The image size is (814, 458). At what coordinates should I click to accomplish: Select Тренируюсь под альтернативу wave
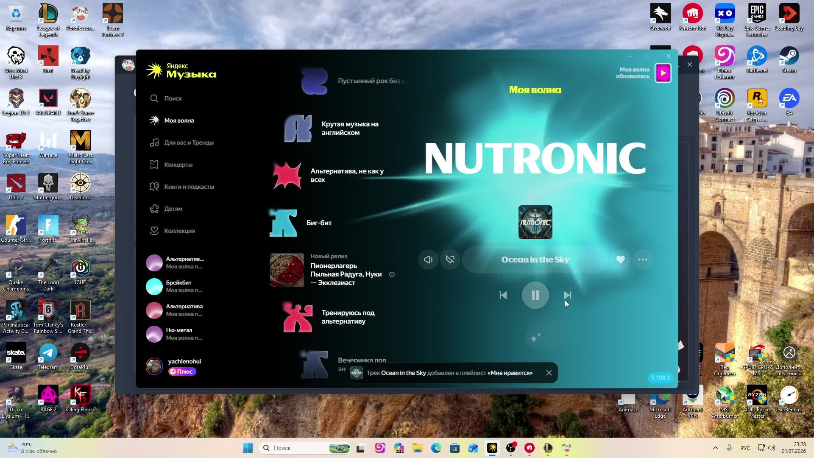click(329, 317)
